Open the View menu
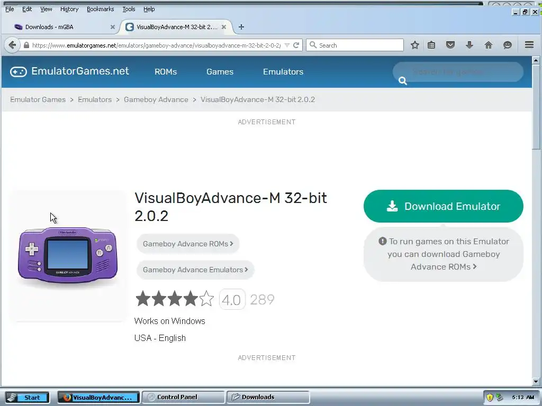 pyautogui.click(x=46, y=9)
